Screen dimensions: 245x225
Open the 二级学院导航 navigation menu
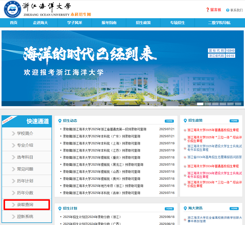click(x=219, y=23)
